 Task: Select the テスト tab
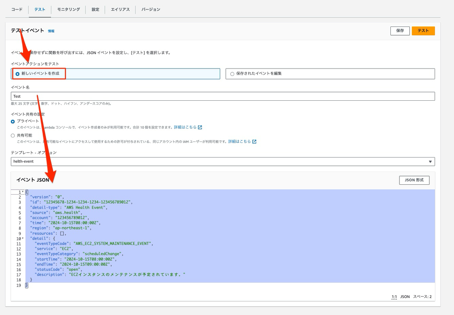click(x=40, y=9)
